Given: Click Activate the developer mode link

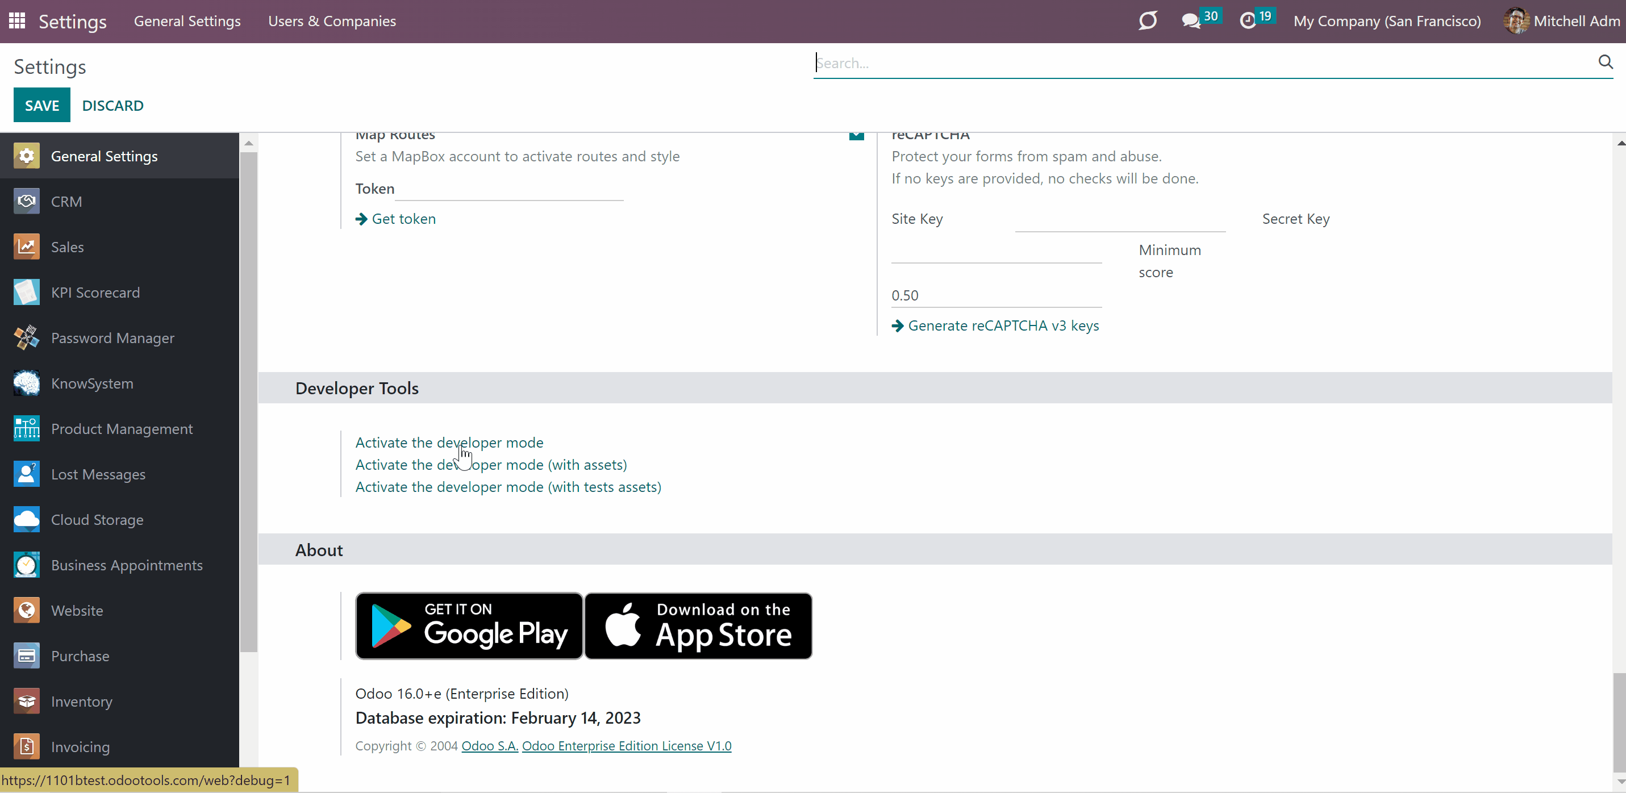Looking at the screenshot, I should coord(449,442).
